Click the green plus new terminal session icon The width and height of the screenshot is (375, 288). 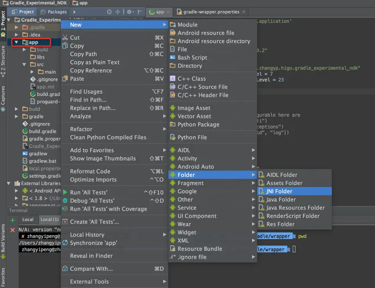tap(13, 220)
